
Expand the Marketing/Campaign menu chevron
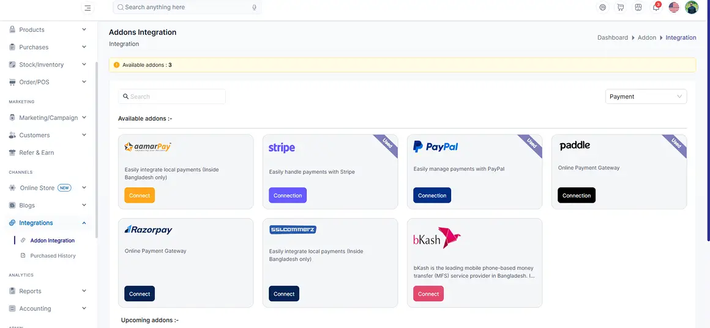pos(84,117)
